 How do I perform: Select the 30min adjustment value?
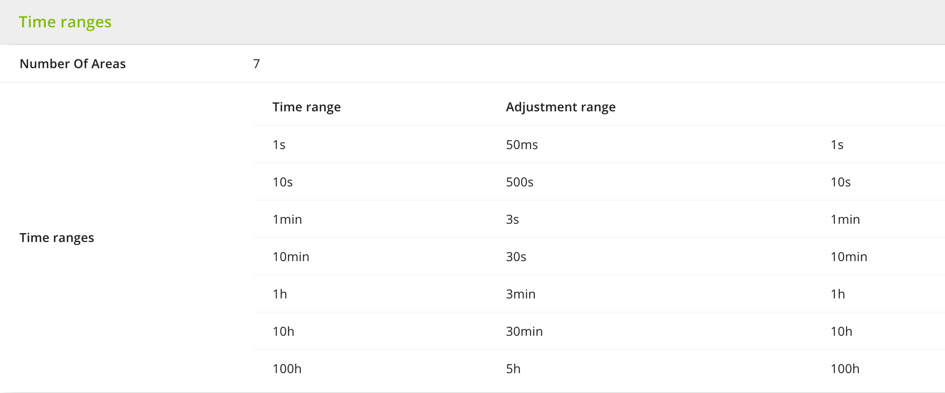[x=524, y=332]
